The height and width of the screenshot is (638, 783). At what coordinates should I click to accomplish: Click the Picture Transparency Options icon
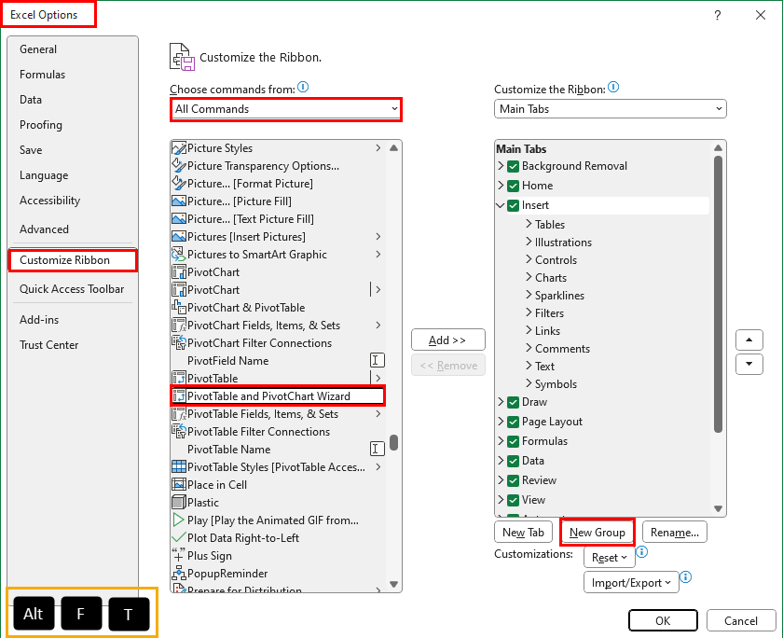[179, 166]
